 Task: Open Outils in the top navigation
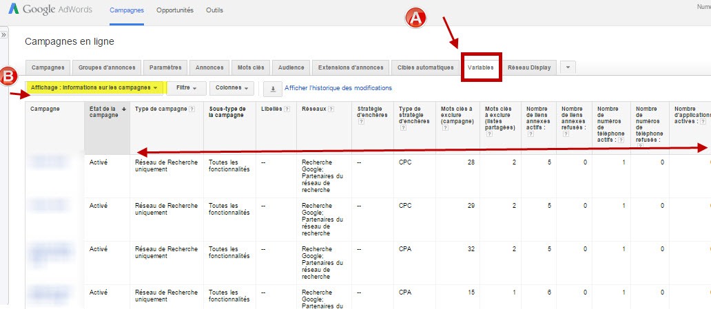point(214,10)
